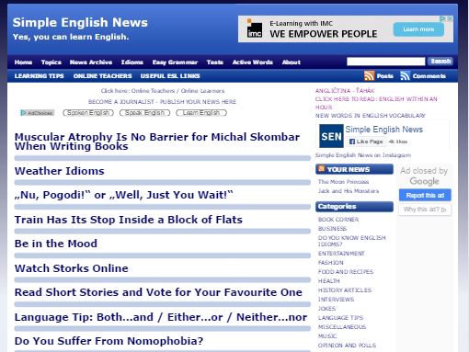Image resolution: width=469 pixels, height=352 pixels.
Task: Open the About page
Action: point(292,62)
